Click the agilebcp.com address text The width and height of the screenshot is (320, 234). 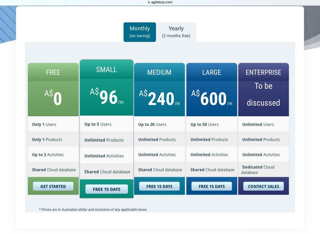[x=162, y=2]
